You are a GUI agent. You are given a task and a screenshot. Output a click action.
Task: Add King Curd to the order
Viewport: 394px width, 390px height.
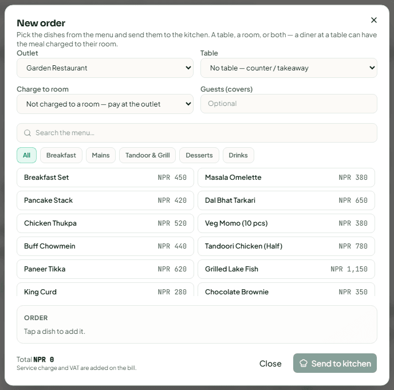pyautogui.click(x=105, y=289)
